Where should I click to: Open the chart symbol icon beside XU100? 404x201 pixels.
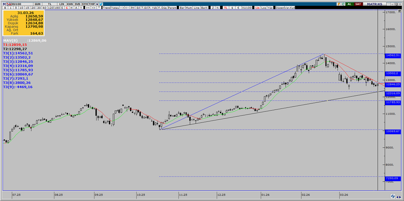(x=9, y=4)
